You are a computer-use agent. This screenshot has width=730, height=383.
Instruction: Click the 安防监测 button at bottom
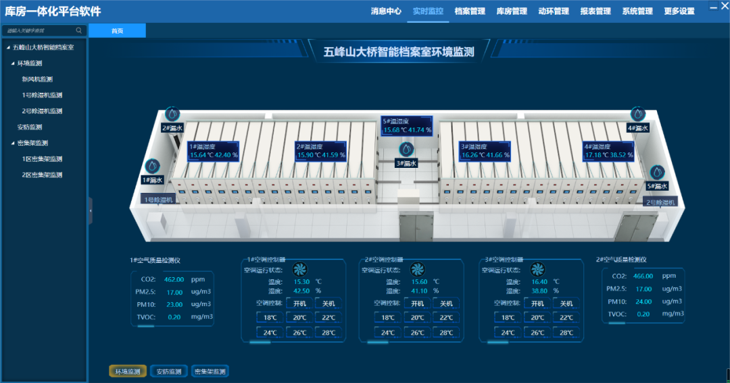click(x=168, y=372)
